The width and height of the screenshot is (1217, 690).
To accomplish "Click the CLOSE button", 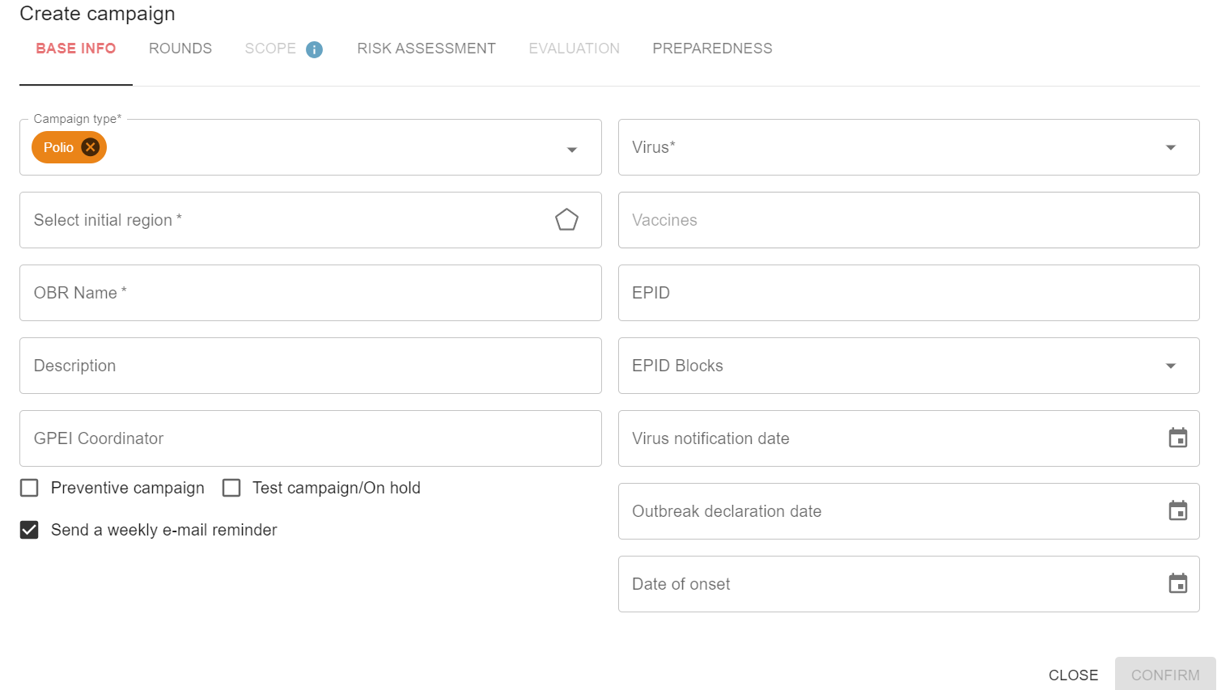I will [x=1073, y=675].
